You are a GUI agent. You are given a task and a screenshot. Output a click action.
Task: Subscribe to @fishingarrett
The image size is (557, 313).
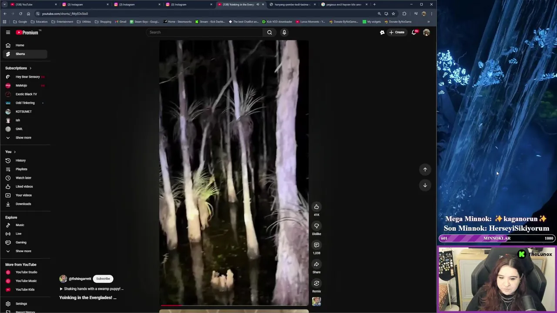pos(103,279)
